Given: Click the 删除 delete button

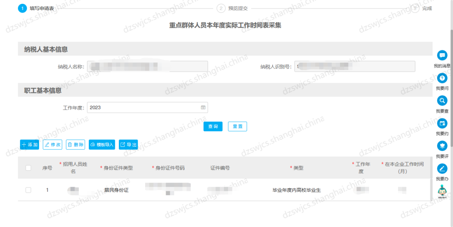Looking at the screenshot, I should click(75, 145).
